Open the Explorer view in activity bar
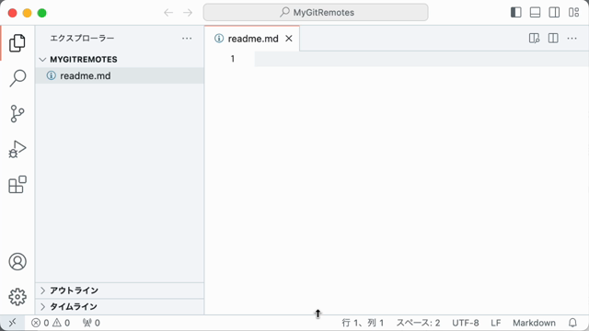 [x=17, y=43]
